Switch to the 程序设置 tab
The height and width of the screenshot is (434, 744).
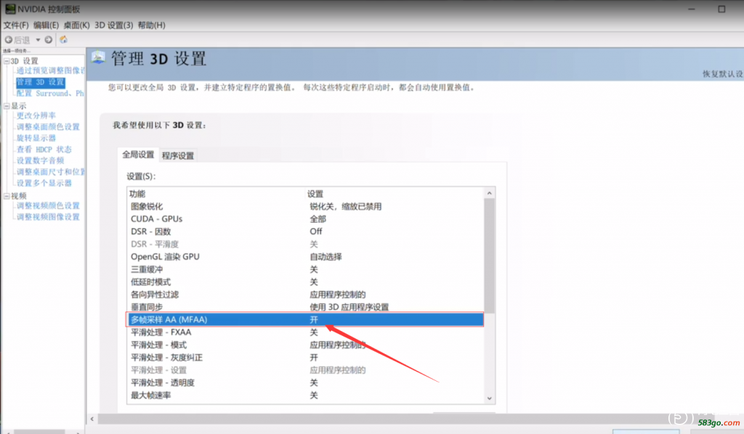(x=177, y=155)
